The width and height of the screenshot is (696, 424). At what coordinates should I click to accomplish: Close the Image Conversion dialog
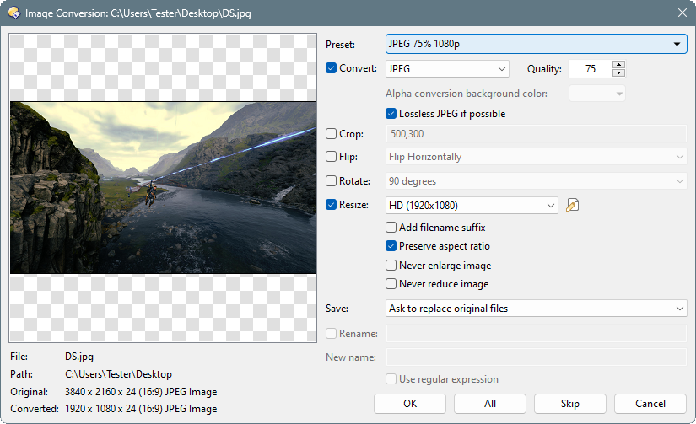pyautogui.click(x=683, y=13)
